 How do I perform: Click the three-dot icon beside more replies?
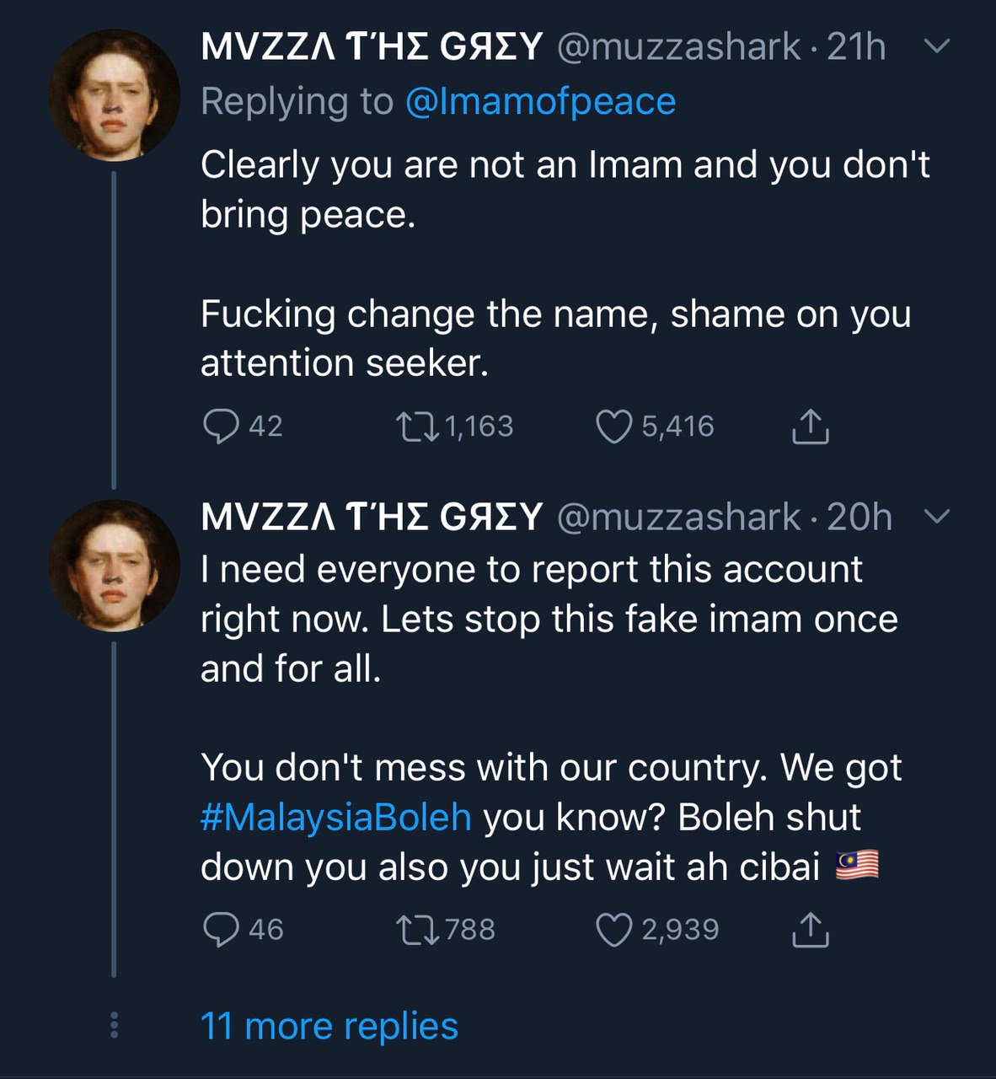[x=115, y=1026]
